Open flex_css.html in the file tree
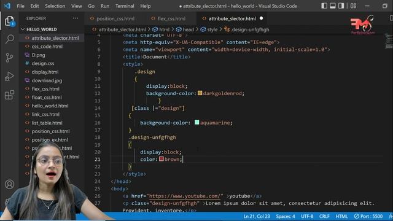393x221 pixels. point(45,89)
